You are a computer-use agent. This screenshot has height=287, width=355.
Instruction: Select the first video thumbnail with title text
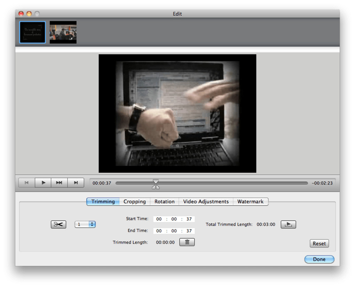(x=33, y=32)
